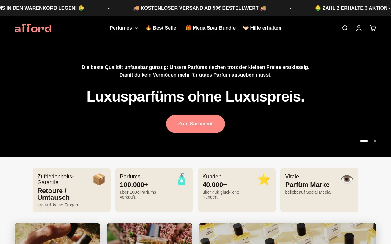Screen dimensions: 391x244
Task: Click the Zum Sortiment button
Action: coord(195,124)
